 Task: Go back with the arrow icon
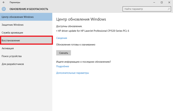click(4, 2)
